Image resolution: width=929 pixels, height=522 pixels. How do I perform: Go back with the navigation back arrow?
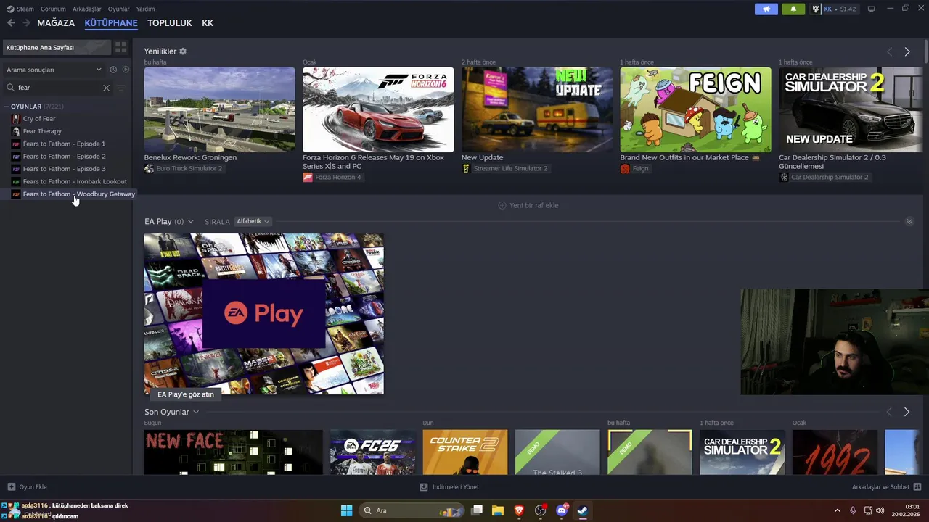pyautogui.click(x=11, y=23)
